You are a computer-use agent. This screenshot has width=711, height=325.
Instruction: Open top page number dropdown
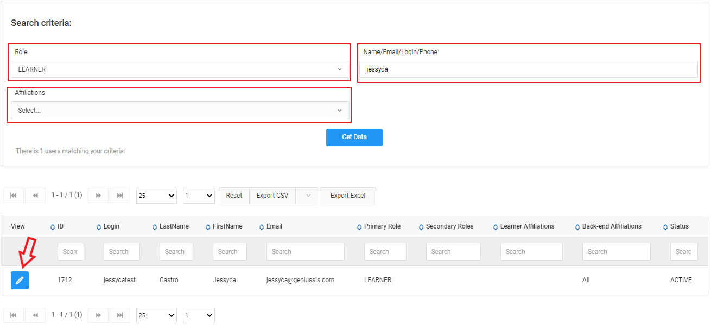(x=199, y=196)
